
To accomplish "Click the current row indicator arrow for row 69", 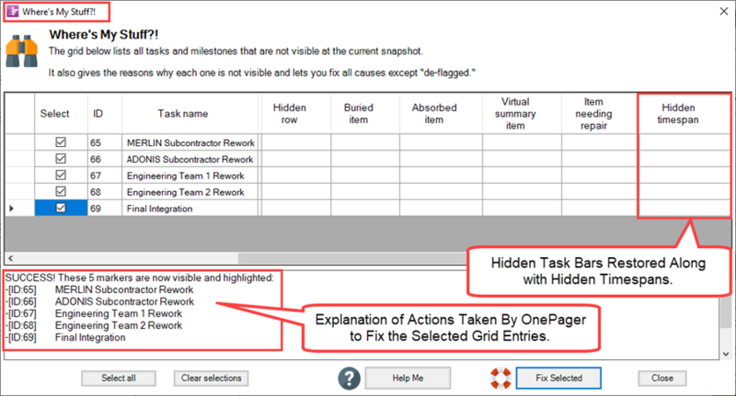I will click(11, 208).
